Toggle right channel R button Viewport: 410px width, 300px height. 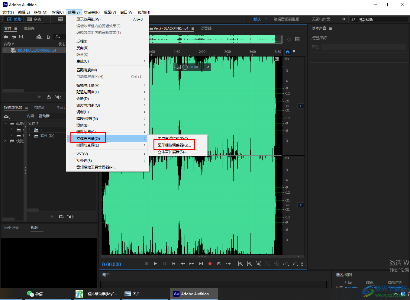(301, 205)
